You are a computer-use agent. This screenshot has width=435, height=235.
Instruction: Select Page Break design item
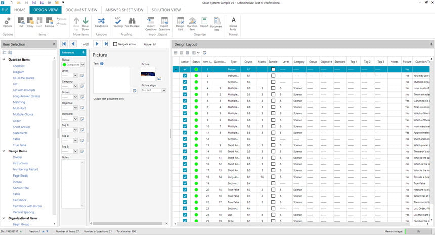[20, 175]
